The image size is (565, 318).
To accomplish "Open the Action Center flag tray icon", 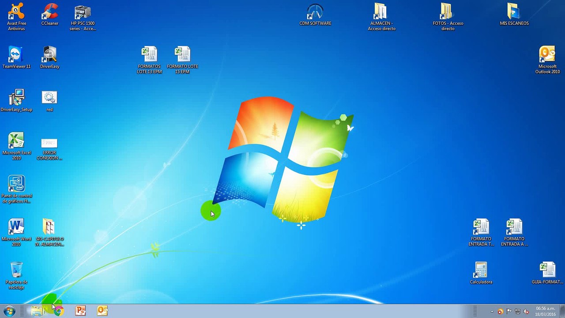I will (509, 311).
